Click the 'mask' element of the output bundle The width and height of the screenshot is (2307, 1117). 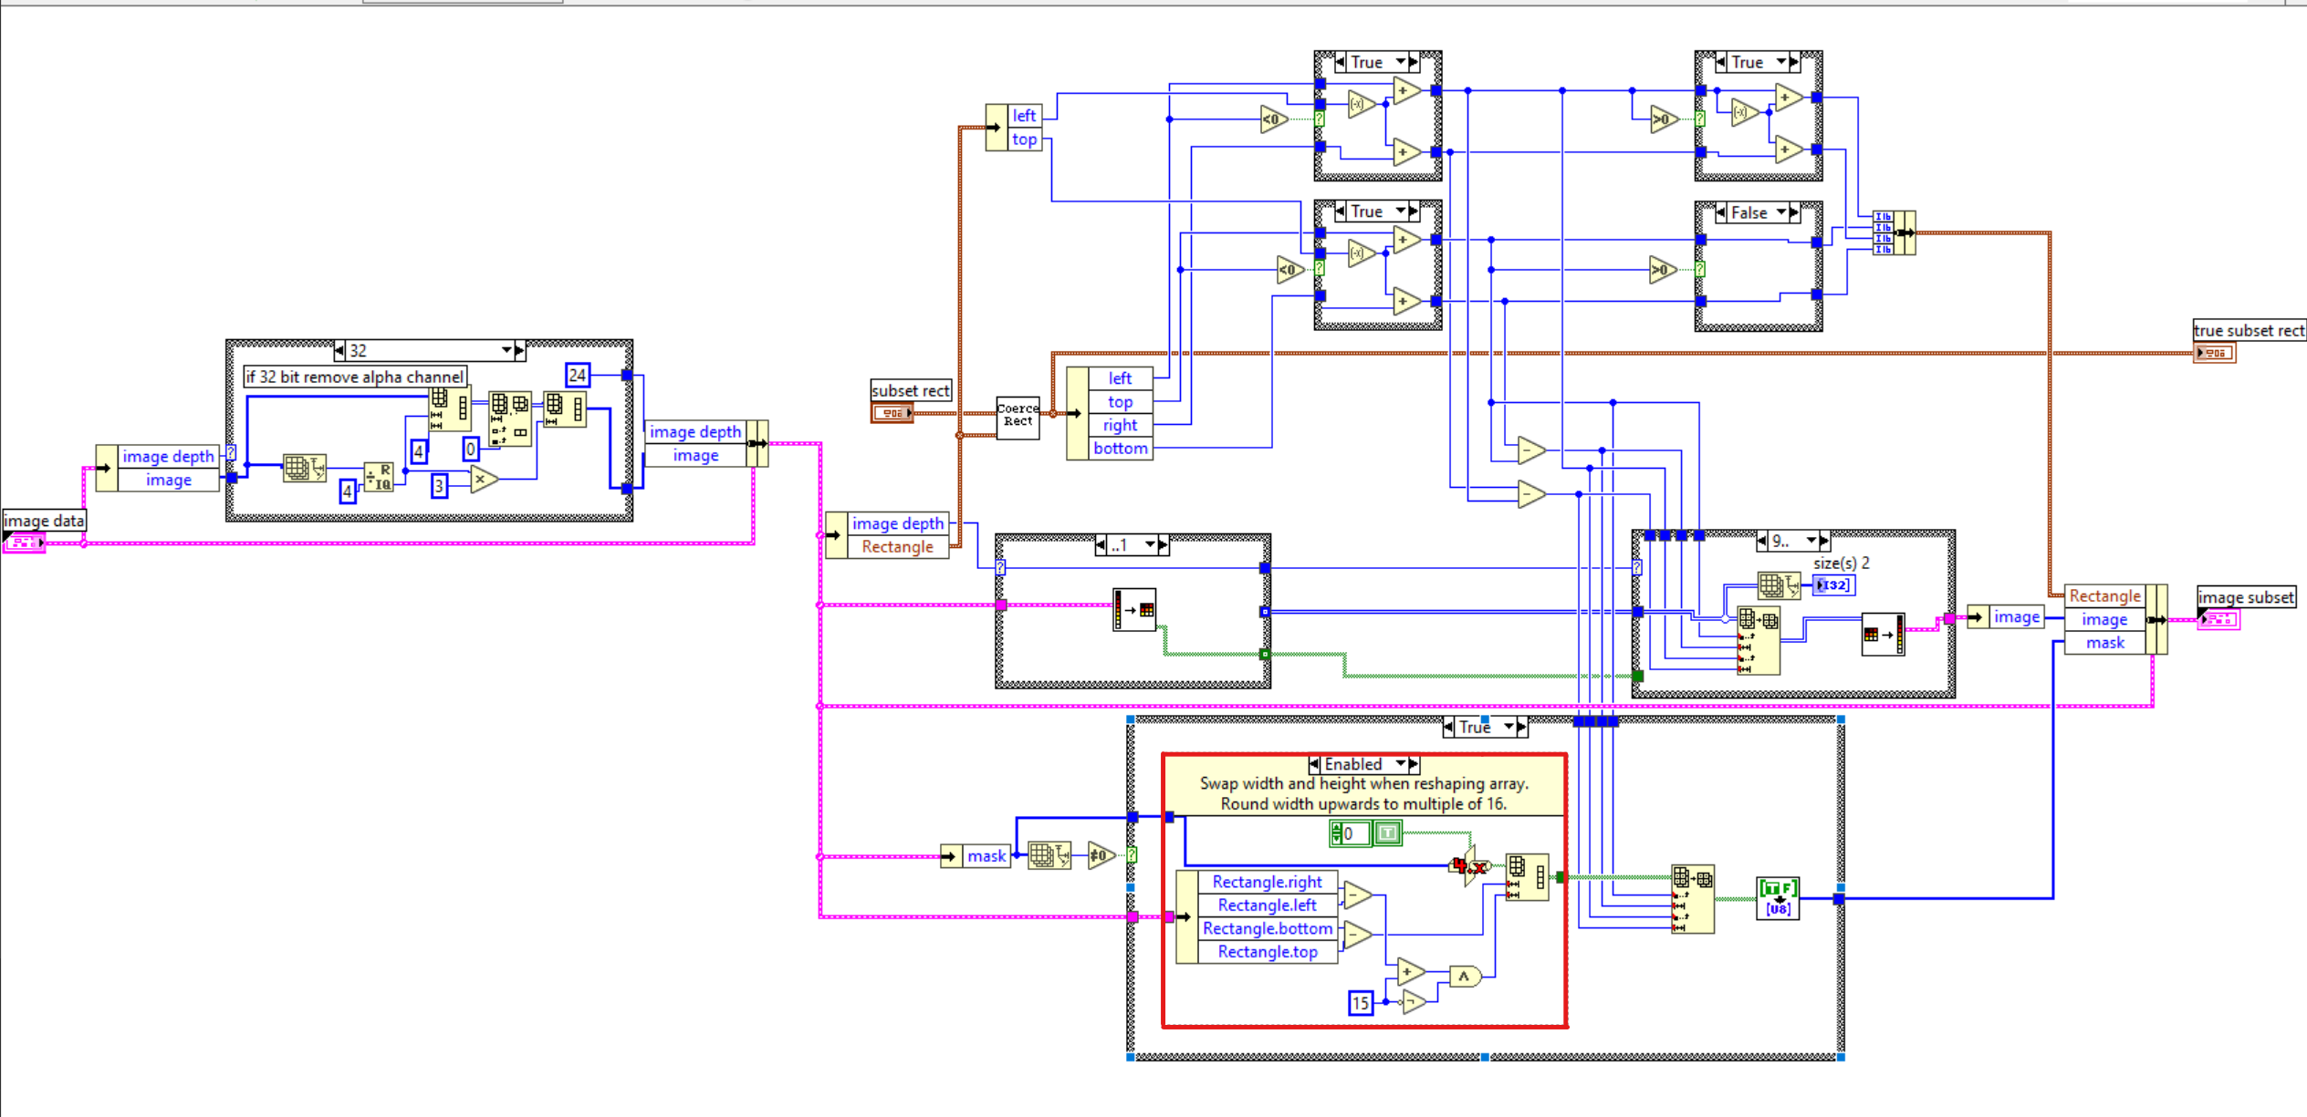pos(2105,643)
